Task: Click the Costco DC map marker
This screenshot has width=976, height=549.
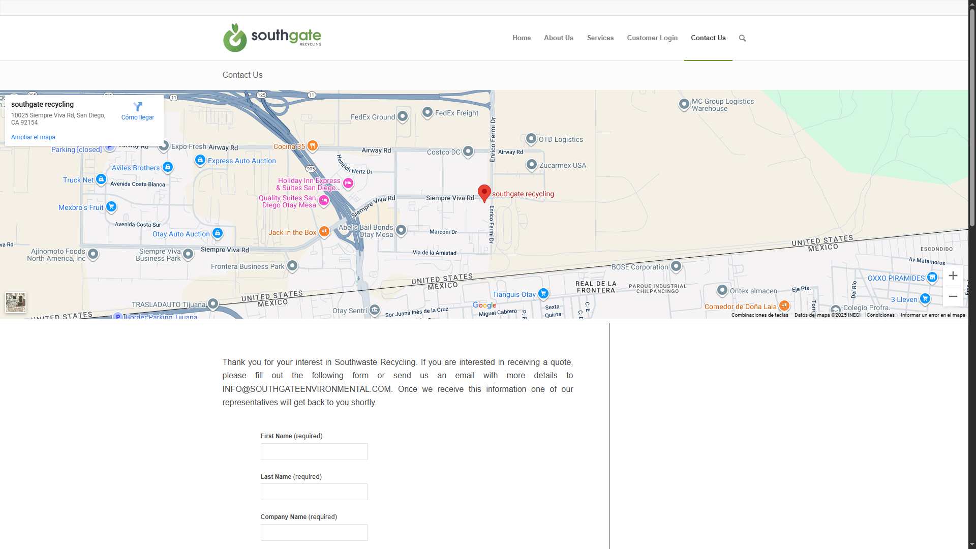Action: [x=468, y=151]
